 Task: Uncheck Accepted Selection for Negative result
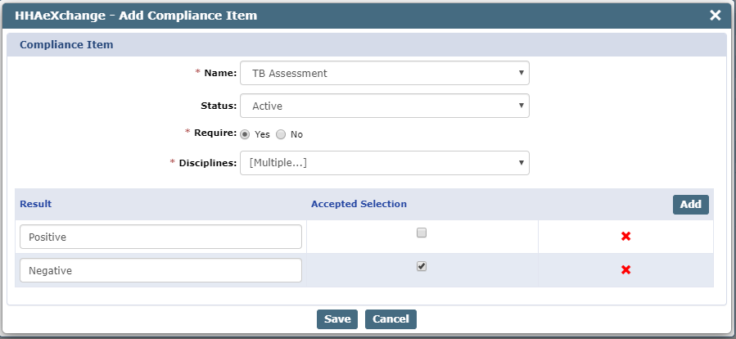(422, 266)
